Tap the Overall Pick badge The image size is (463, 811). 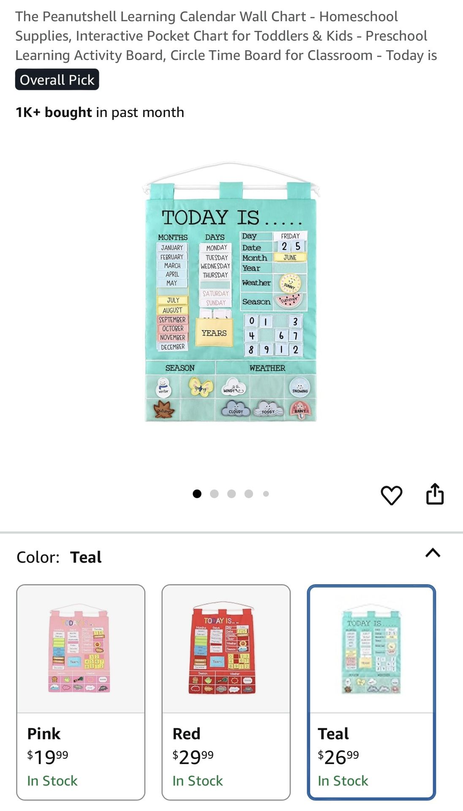57,79
